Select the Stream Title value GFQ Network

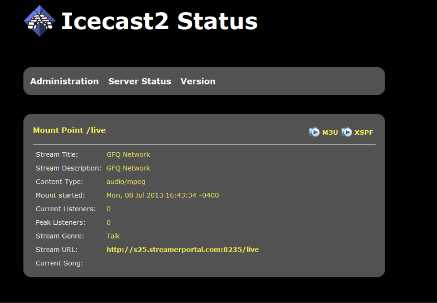click(x=128, y=155)
